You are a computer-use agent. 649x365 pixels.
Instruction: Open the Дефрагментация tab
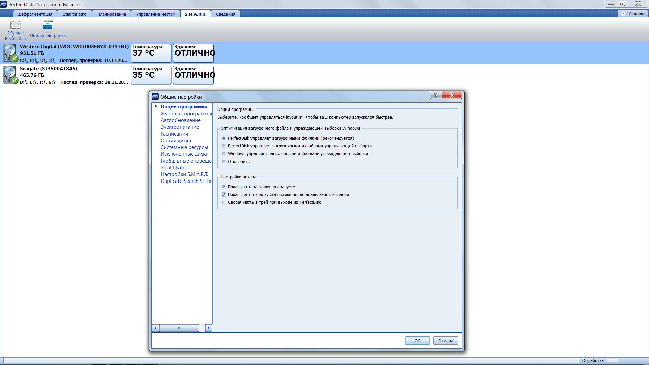point(35,14)
